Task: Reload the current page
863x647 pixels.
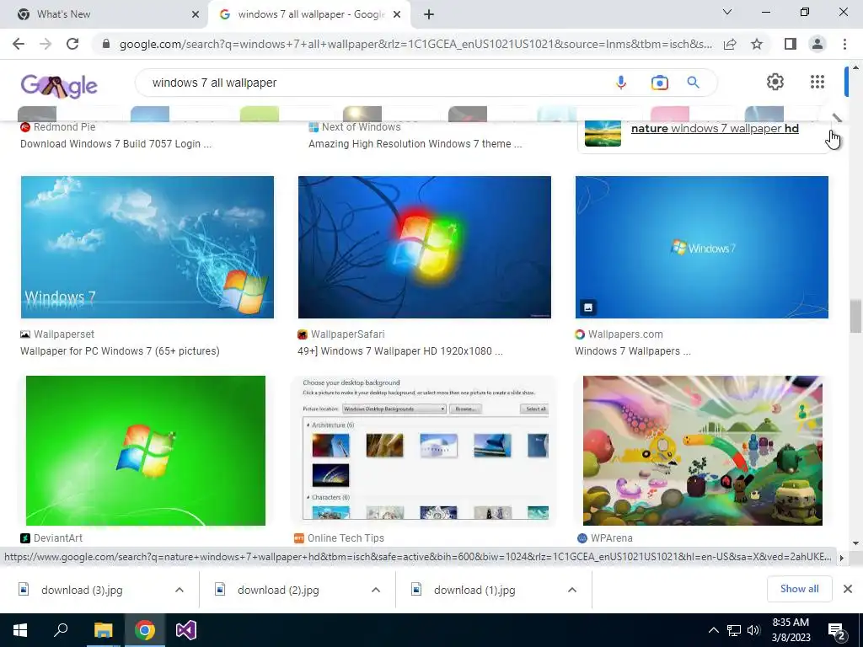Action: (72, 44)
